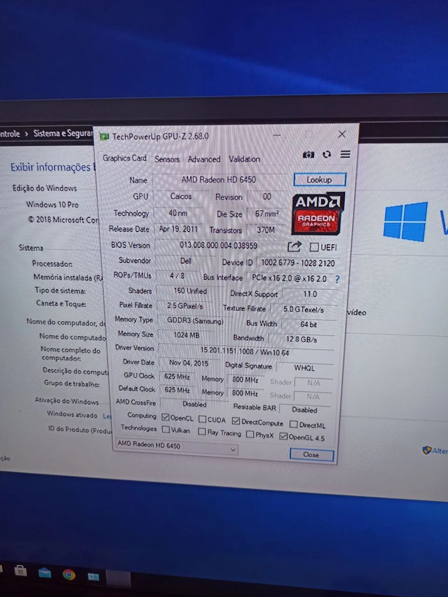This screenshot has height=597, width=448.
Task: Open Microsoft Store from the taskbar
Action: (x=21, y=571)
